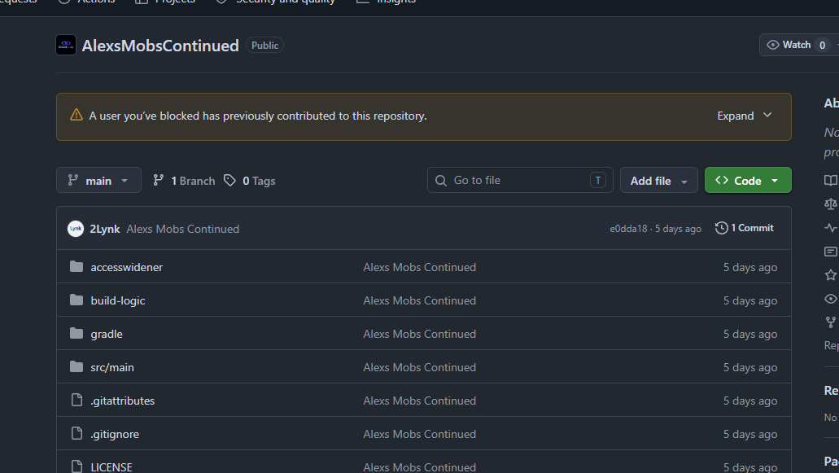Open the build-logic folder
The width and height of the screenshot is (839, 473).
click(118, 300)
